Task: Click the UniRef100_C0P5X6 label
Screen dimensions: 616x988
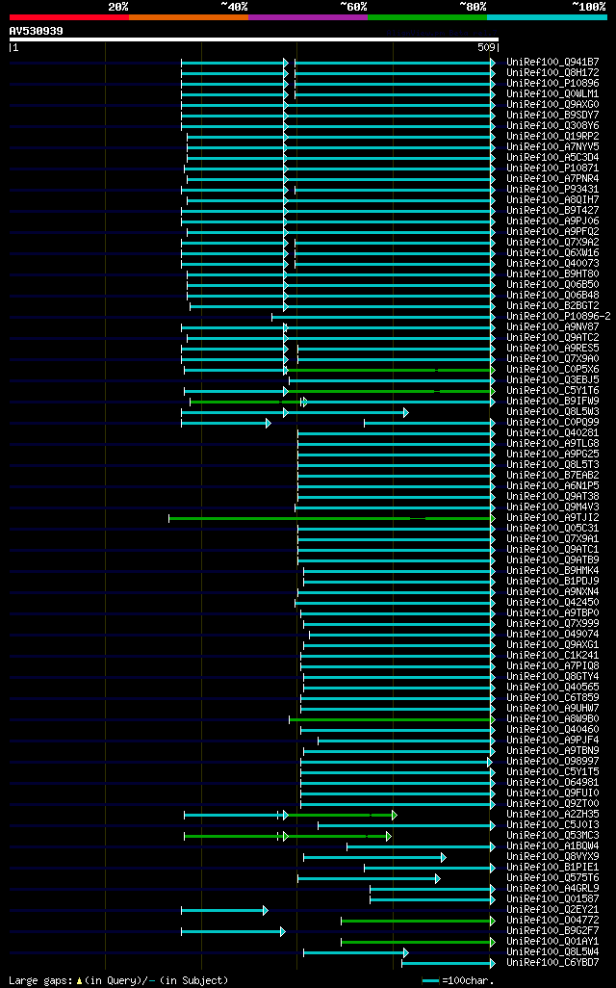Action: [x=553, y=369]
